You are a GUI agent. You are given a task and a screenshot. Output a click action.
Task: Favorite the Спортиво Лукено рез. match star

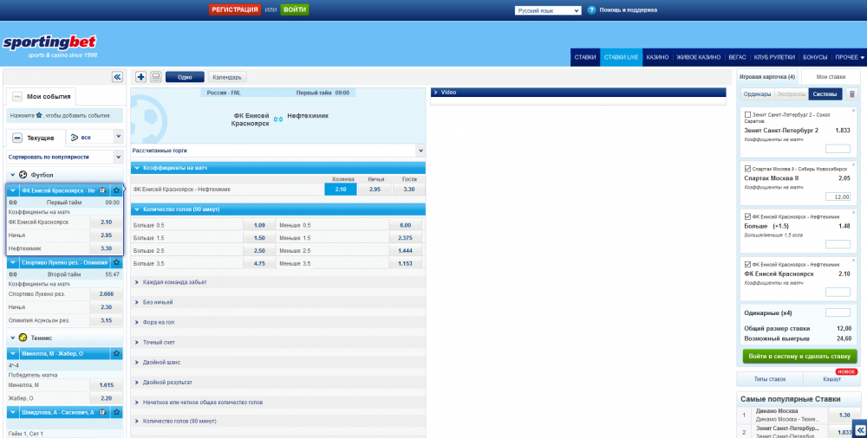[x=116, y=262]
